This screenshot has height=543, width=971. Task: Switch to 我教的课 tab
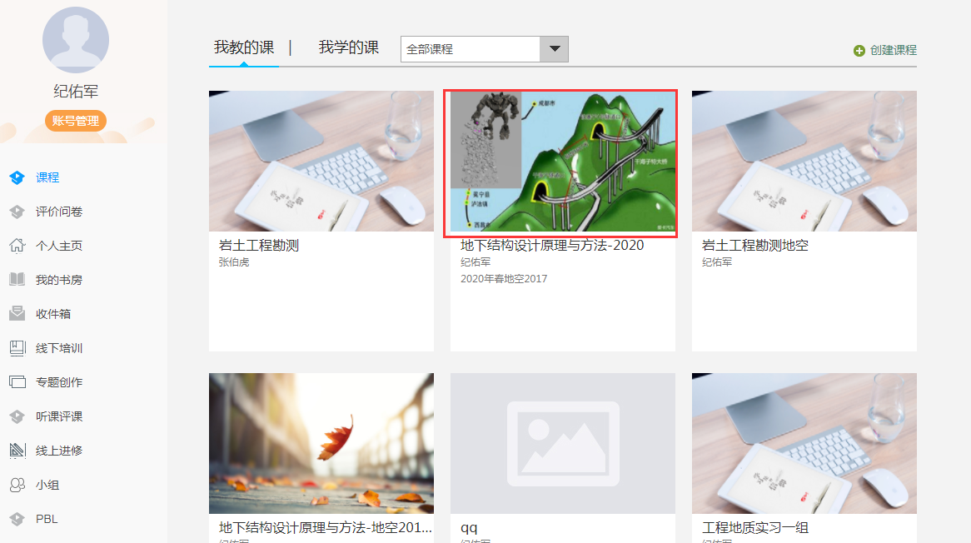(244, 47)
